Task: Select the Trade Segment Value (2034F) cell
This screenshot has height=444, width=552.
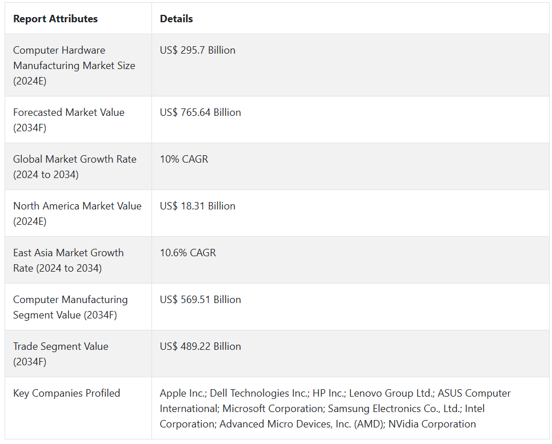Action: 78,354
